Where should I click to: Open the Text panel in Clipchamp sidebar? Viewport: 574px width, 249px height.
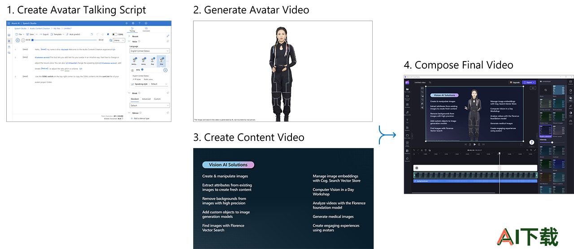click(x=407, y=121)
